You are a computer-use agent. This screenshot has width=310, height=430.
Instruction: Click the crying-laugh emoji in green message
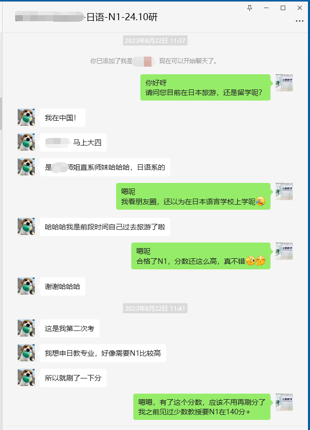pos(261,202)
